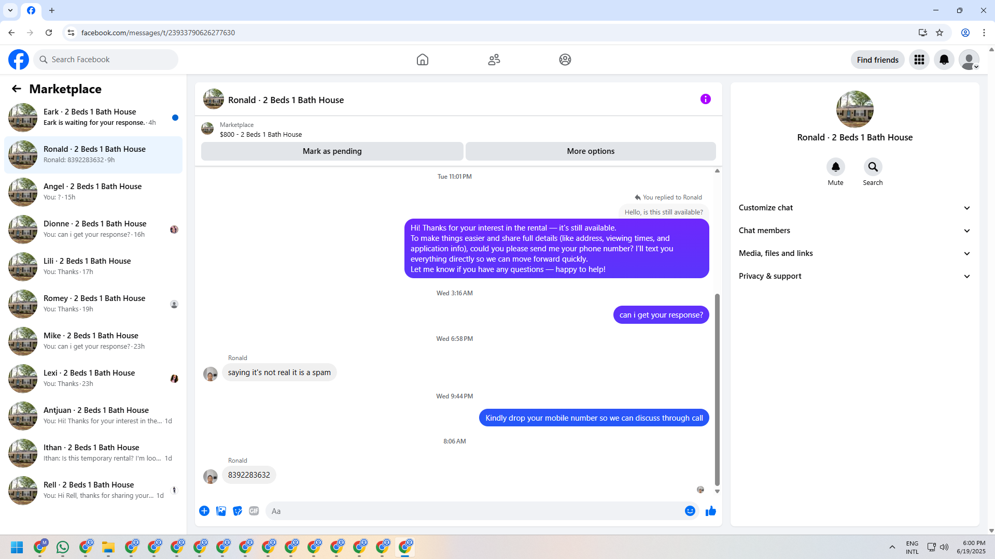Go back using the Marketplace back arrow
995x559 pixels.
[17, 89]
